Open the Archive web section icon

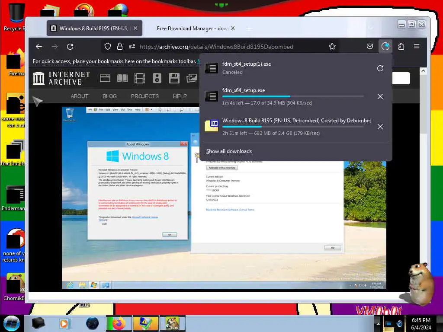coord(105,78)
